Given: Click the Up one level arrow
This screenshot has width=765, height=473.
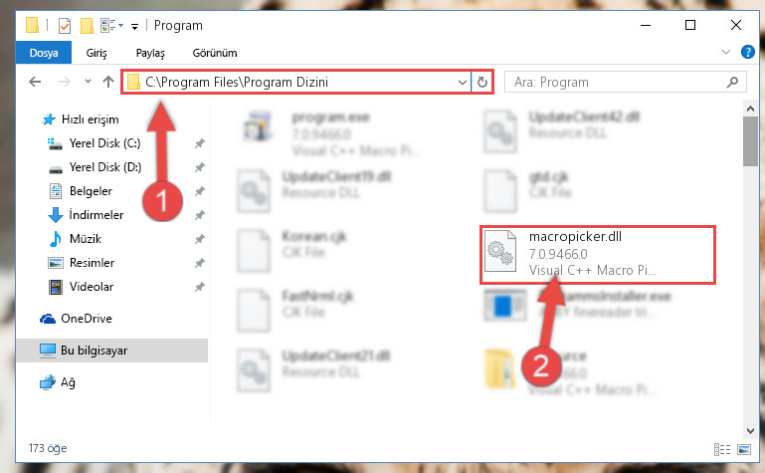Looking at the screenshot, I should [x=108, y=82].
